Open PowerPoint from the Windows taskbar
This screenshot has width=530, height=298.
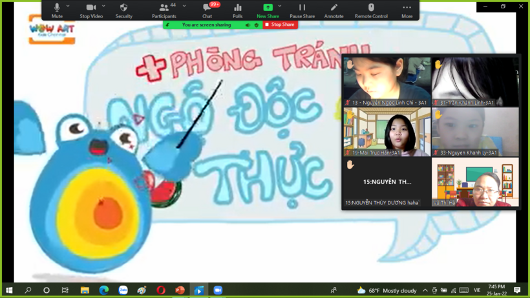tap(180, 290)
